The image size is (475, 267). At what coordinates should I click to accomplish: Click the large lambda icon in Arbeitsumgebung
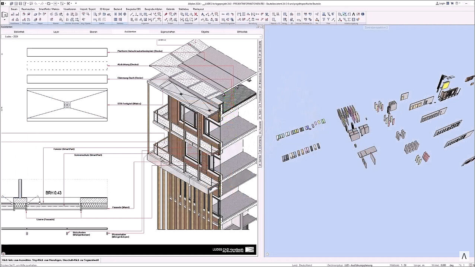(353, 14)
